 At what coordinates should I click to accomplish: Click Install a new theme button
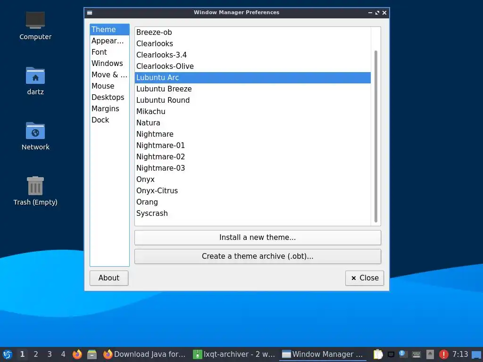click(x=258, y=238)
